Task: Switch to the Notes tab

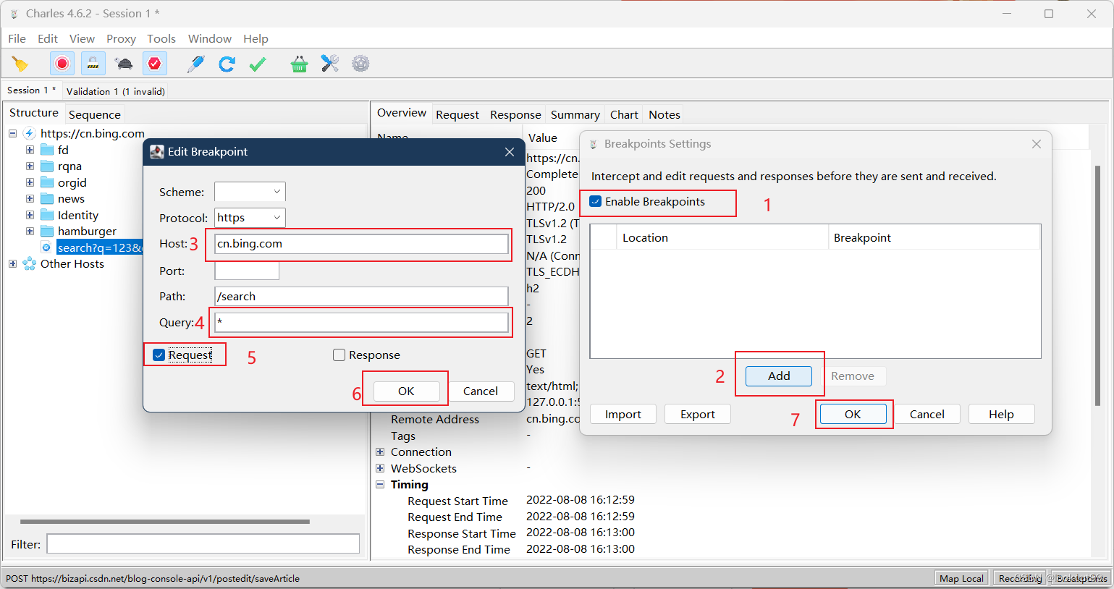Action: tap(664, 114)
